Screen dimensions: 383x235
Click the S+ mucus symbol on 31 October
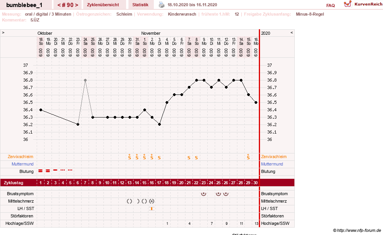pos(137,157)
